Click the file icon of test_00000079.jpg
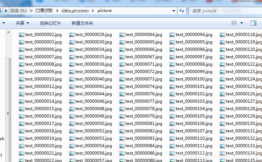 point(122,116)
